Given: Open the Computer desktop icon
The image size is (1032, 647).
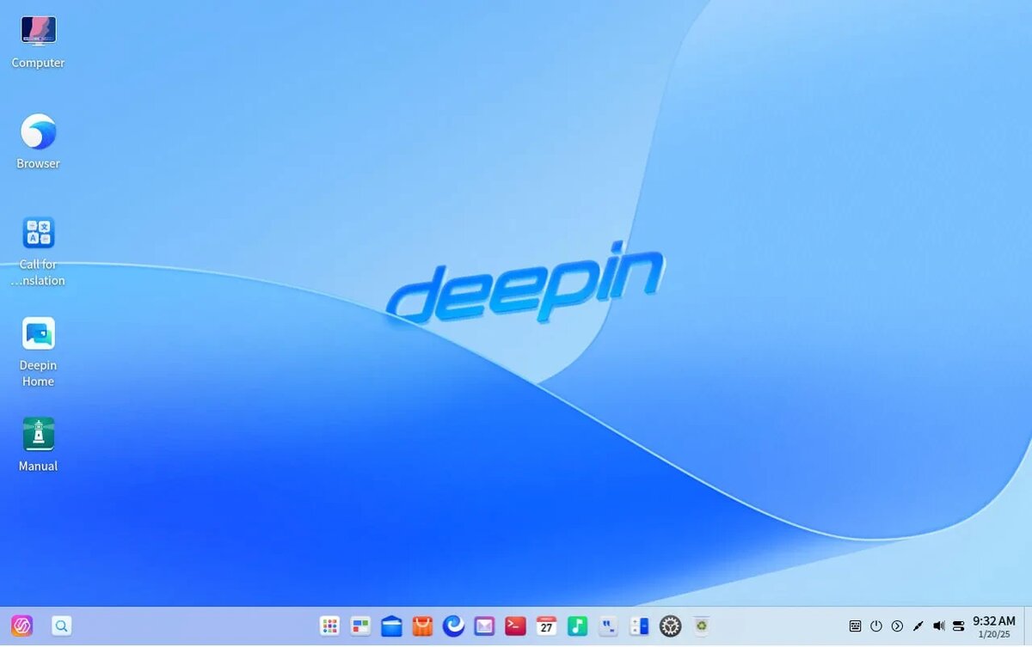Looking at the screenshot, I should pyautogui.click(x=38, y=31).
